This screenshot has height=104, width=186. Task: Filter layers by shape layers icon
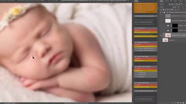coord(177,4)
